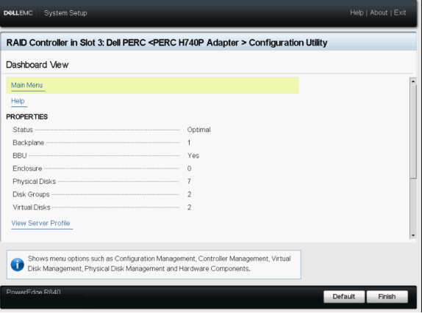The width and height of the screenshot is (422, 313).
Task: Click the scrollbar up arrow
Action: point(413,81)
